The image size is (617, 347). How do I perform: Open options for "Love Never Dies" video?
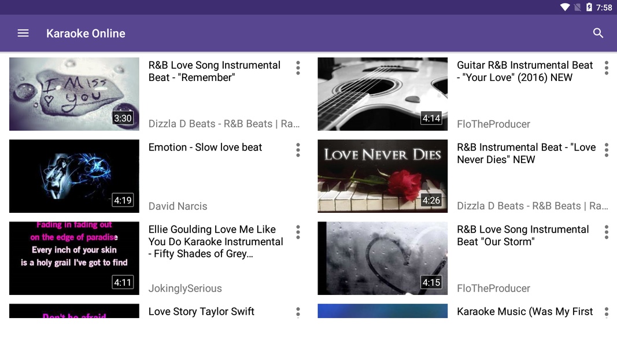(x=607, y=150)
